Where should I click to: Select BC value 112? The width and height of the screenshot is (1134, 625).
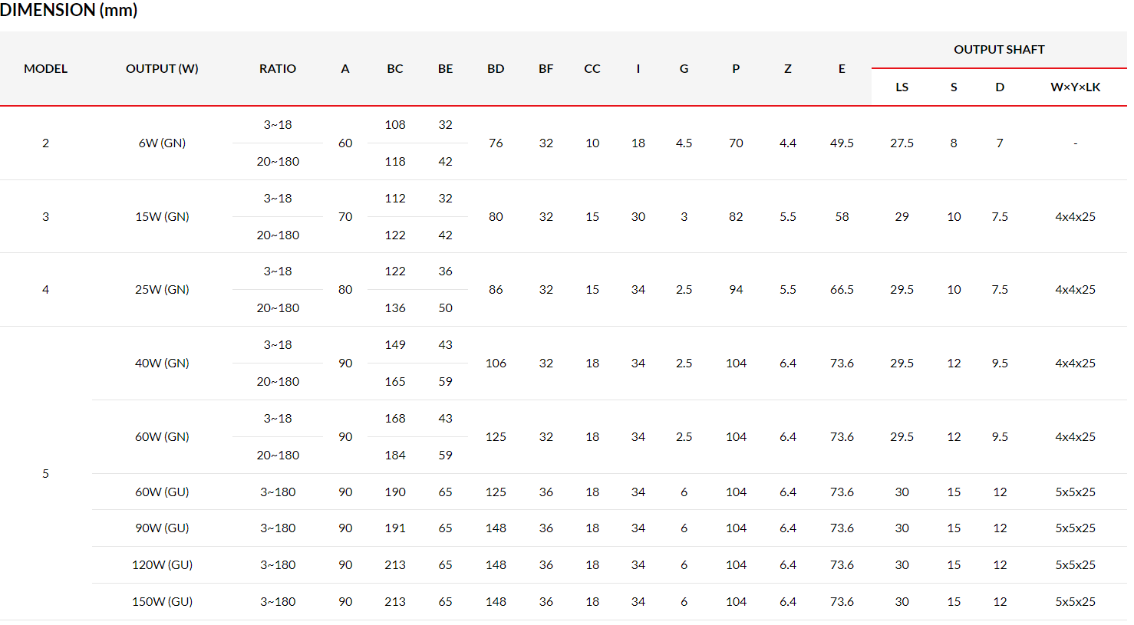(x=395, y=198)
